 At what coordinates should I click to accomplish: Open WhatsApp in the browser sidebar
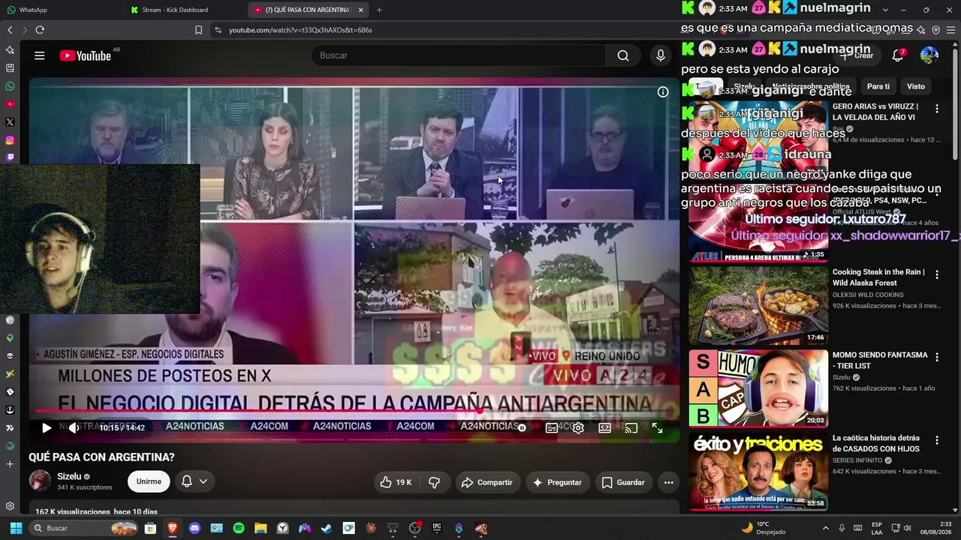tap(10, 85)
